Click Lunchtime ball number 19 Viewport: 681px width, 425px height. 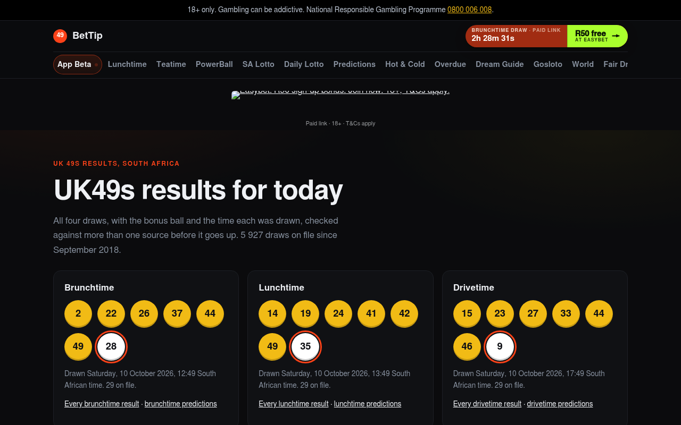tap(305, 313)
